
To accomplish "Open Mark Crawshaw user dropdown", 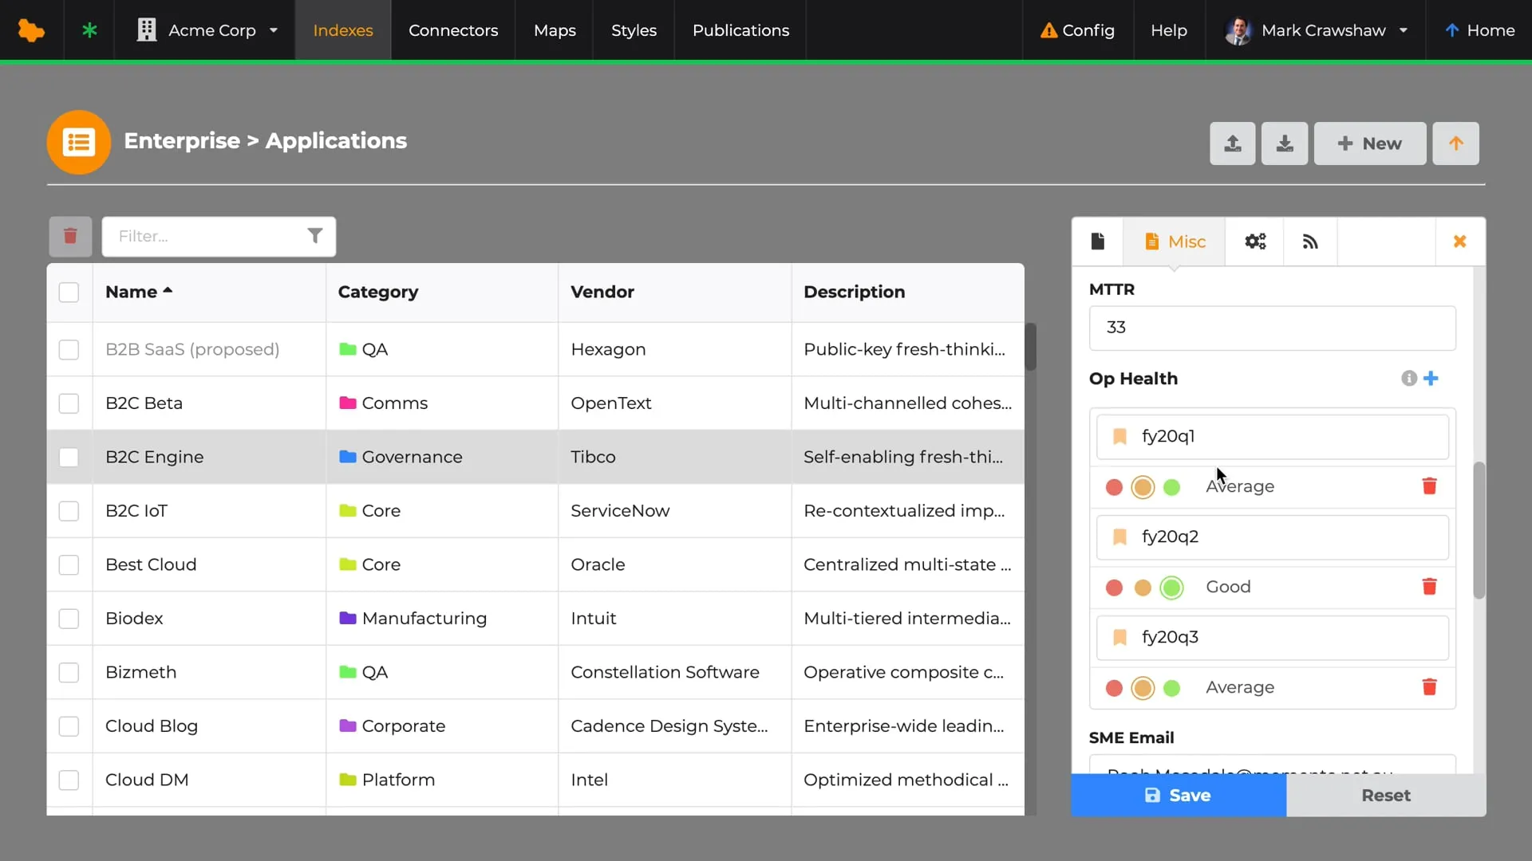I will (x=1316, y=30).
